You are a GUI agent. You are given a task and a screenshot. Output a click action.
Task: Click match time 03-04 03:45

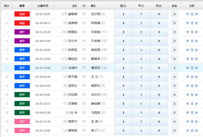tap(43, 95)
